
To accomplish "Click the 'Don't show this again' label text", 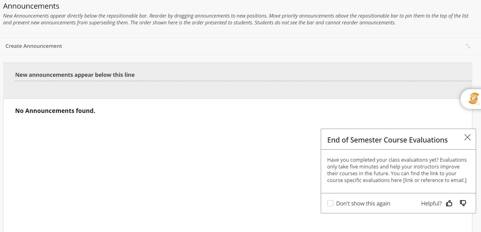I will click(x=363, y=204).
